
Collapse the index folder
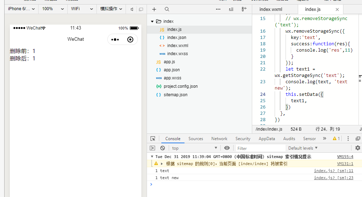coord(152,21)
